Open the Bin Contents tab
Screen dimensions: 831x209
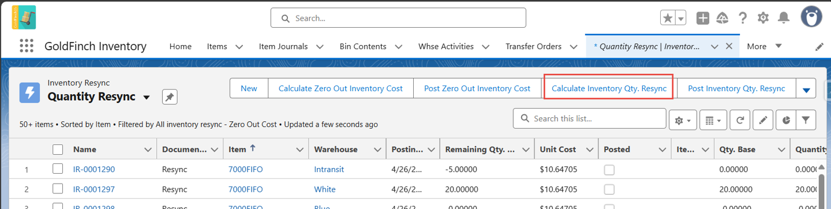363,46
